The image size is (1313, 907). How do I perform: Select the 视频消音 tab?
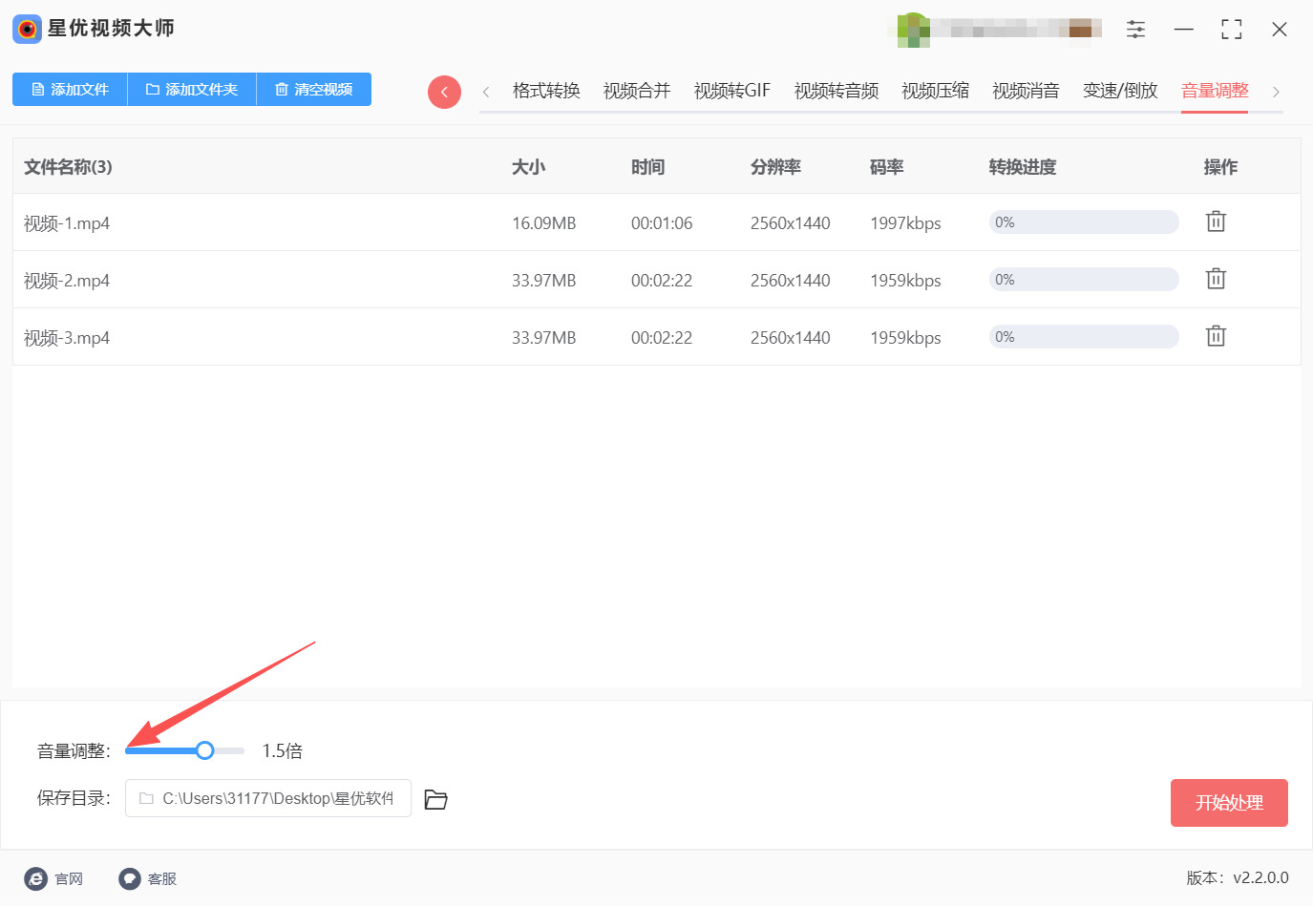[1027, 91]
